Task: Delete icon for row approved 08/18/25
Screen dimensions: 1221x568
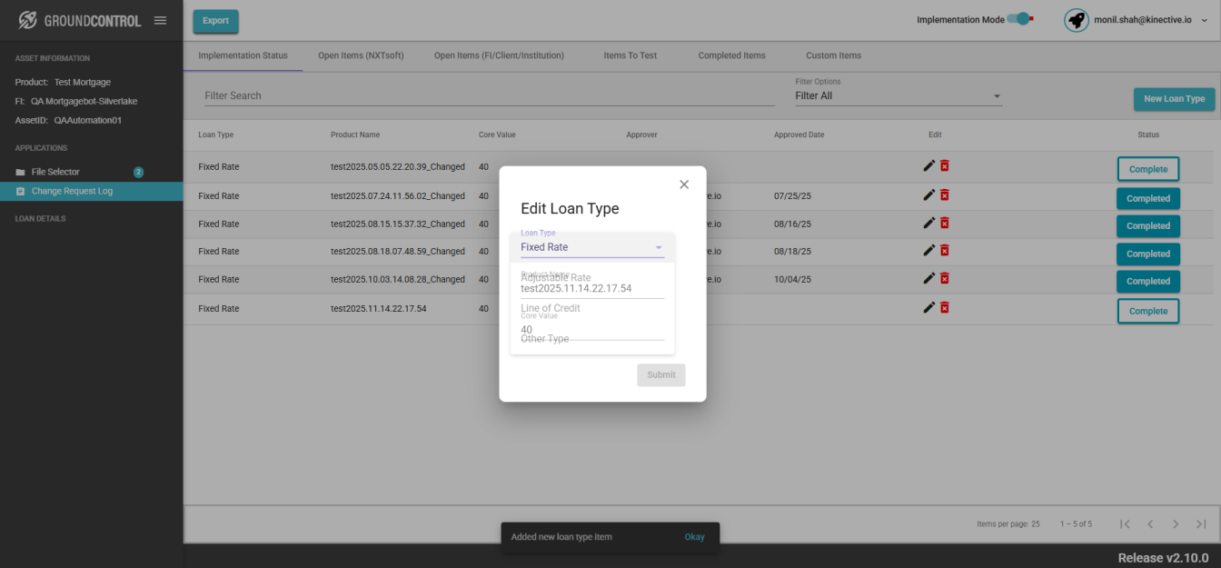Action: click(944, 250)
